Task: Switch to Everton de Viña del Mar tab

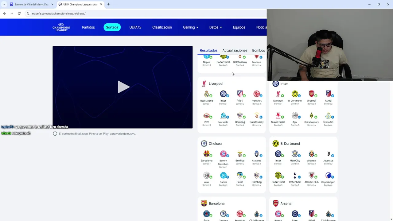Action: [31, 4]
